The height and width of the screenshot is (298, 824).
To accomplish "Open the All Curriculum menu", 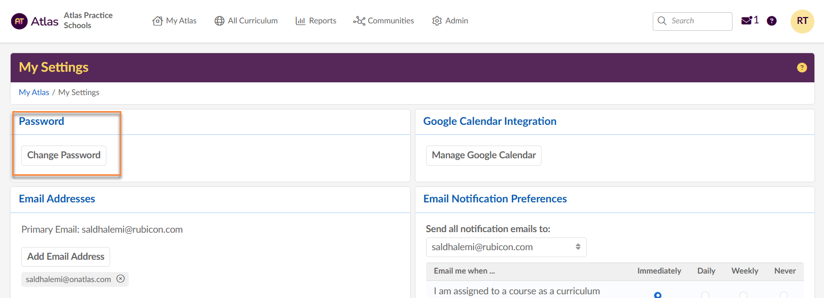I will (x=246, y=21).
